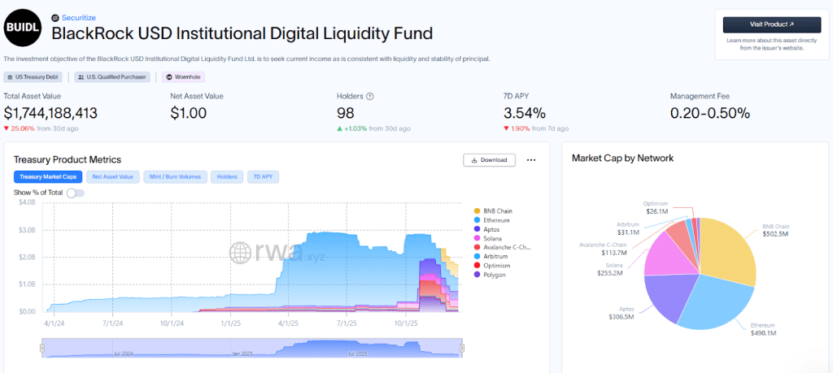
Task: Click the people icon in Qualified Purchaser tag
Action: [81, 77]
